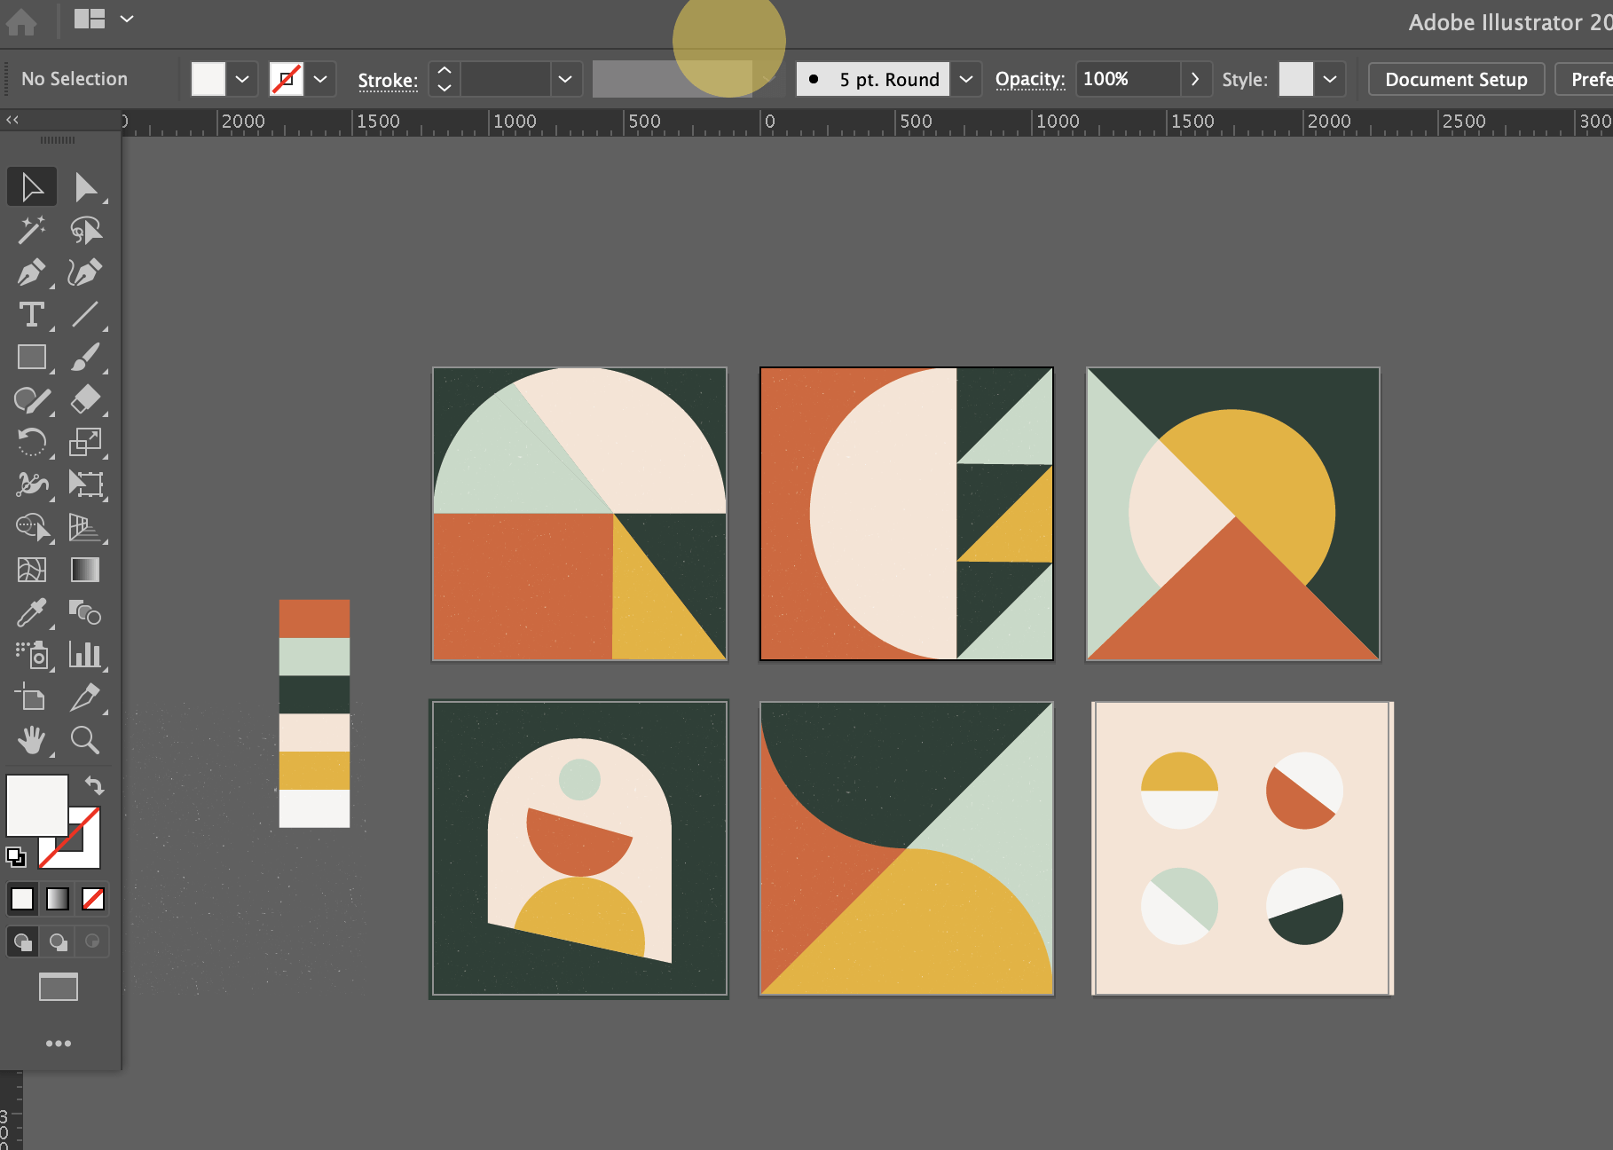Select the Hand tool
Viewport: 1613px width, 1150px height.
[x=31, y=740]
